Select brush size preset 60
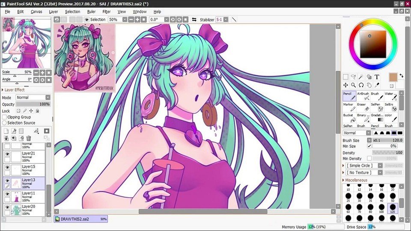 tap(348, 208)
